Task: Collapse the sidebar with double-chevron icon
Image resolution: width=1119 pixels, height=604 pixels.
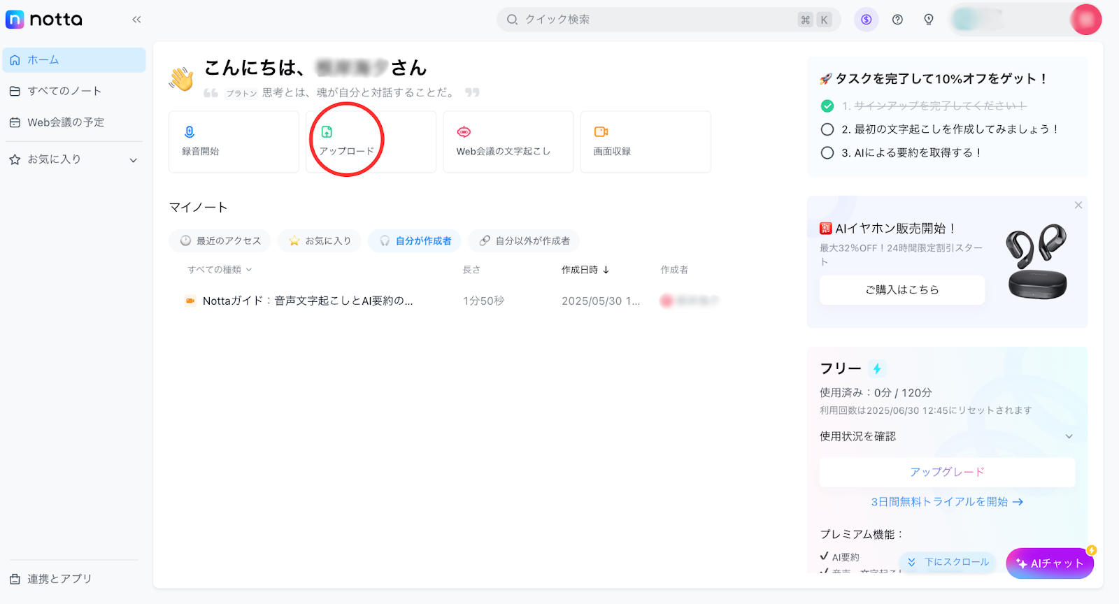Action: point(136,20)
